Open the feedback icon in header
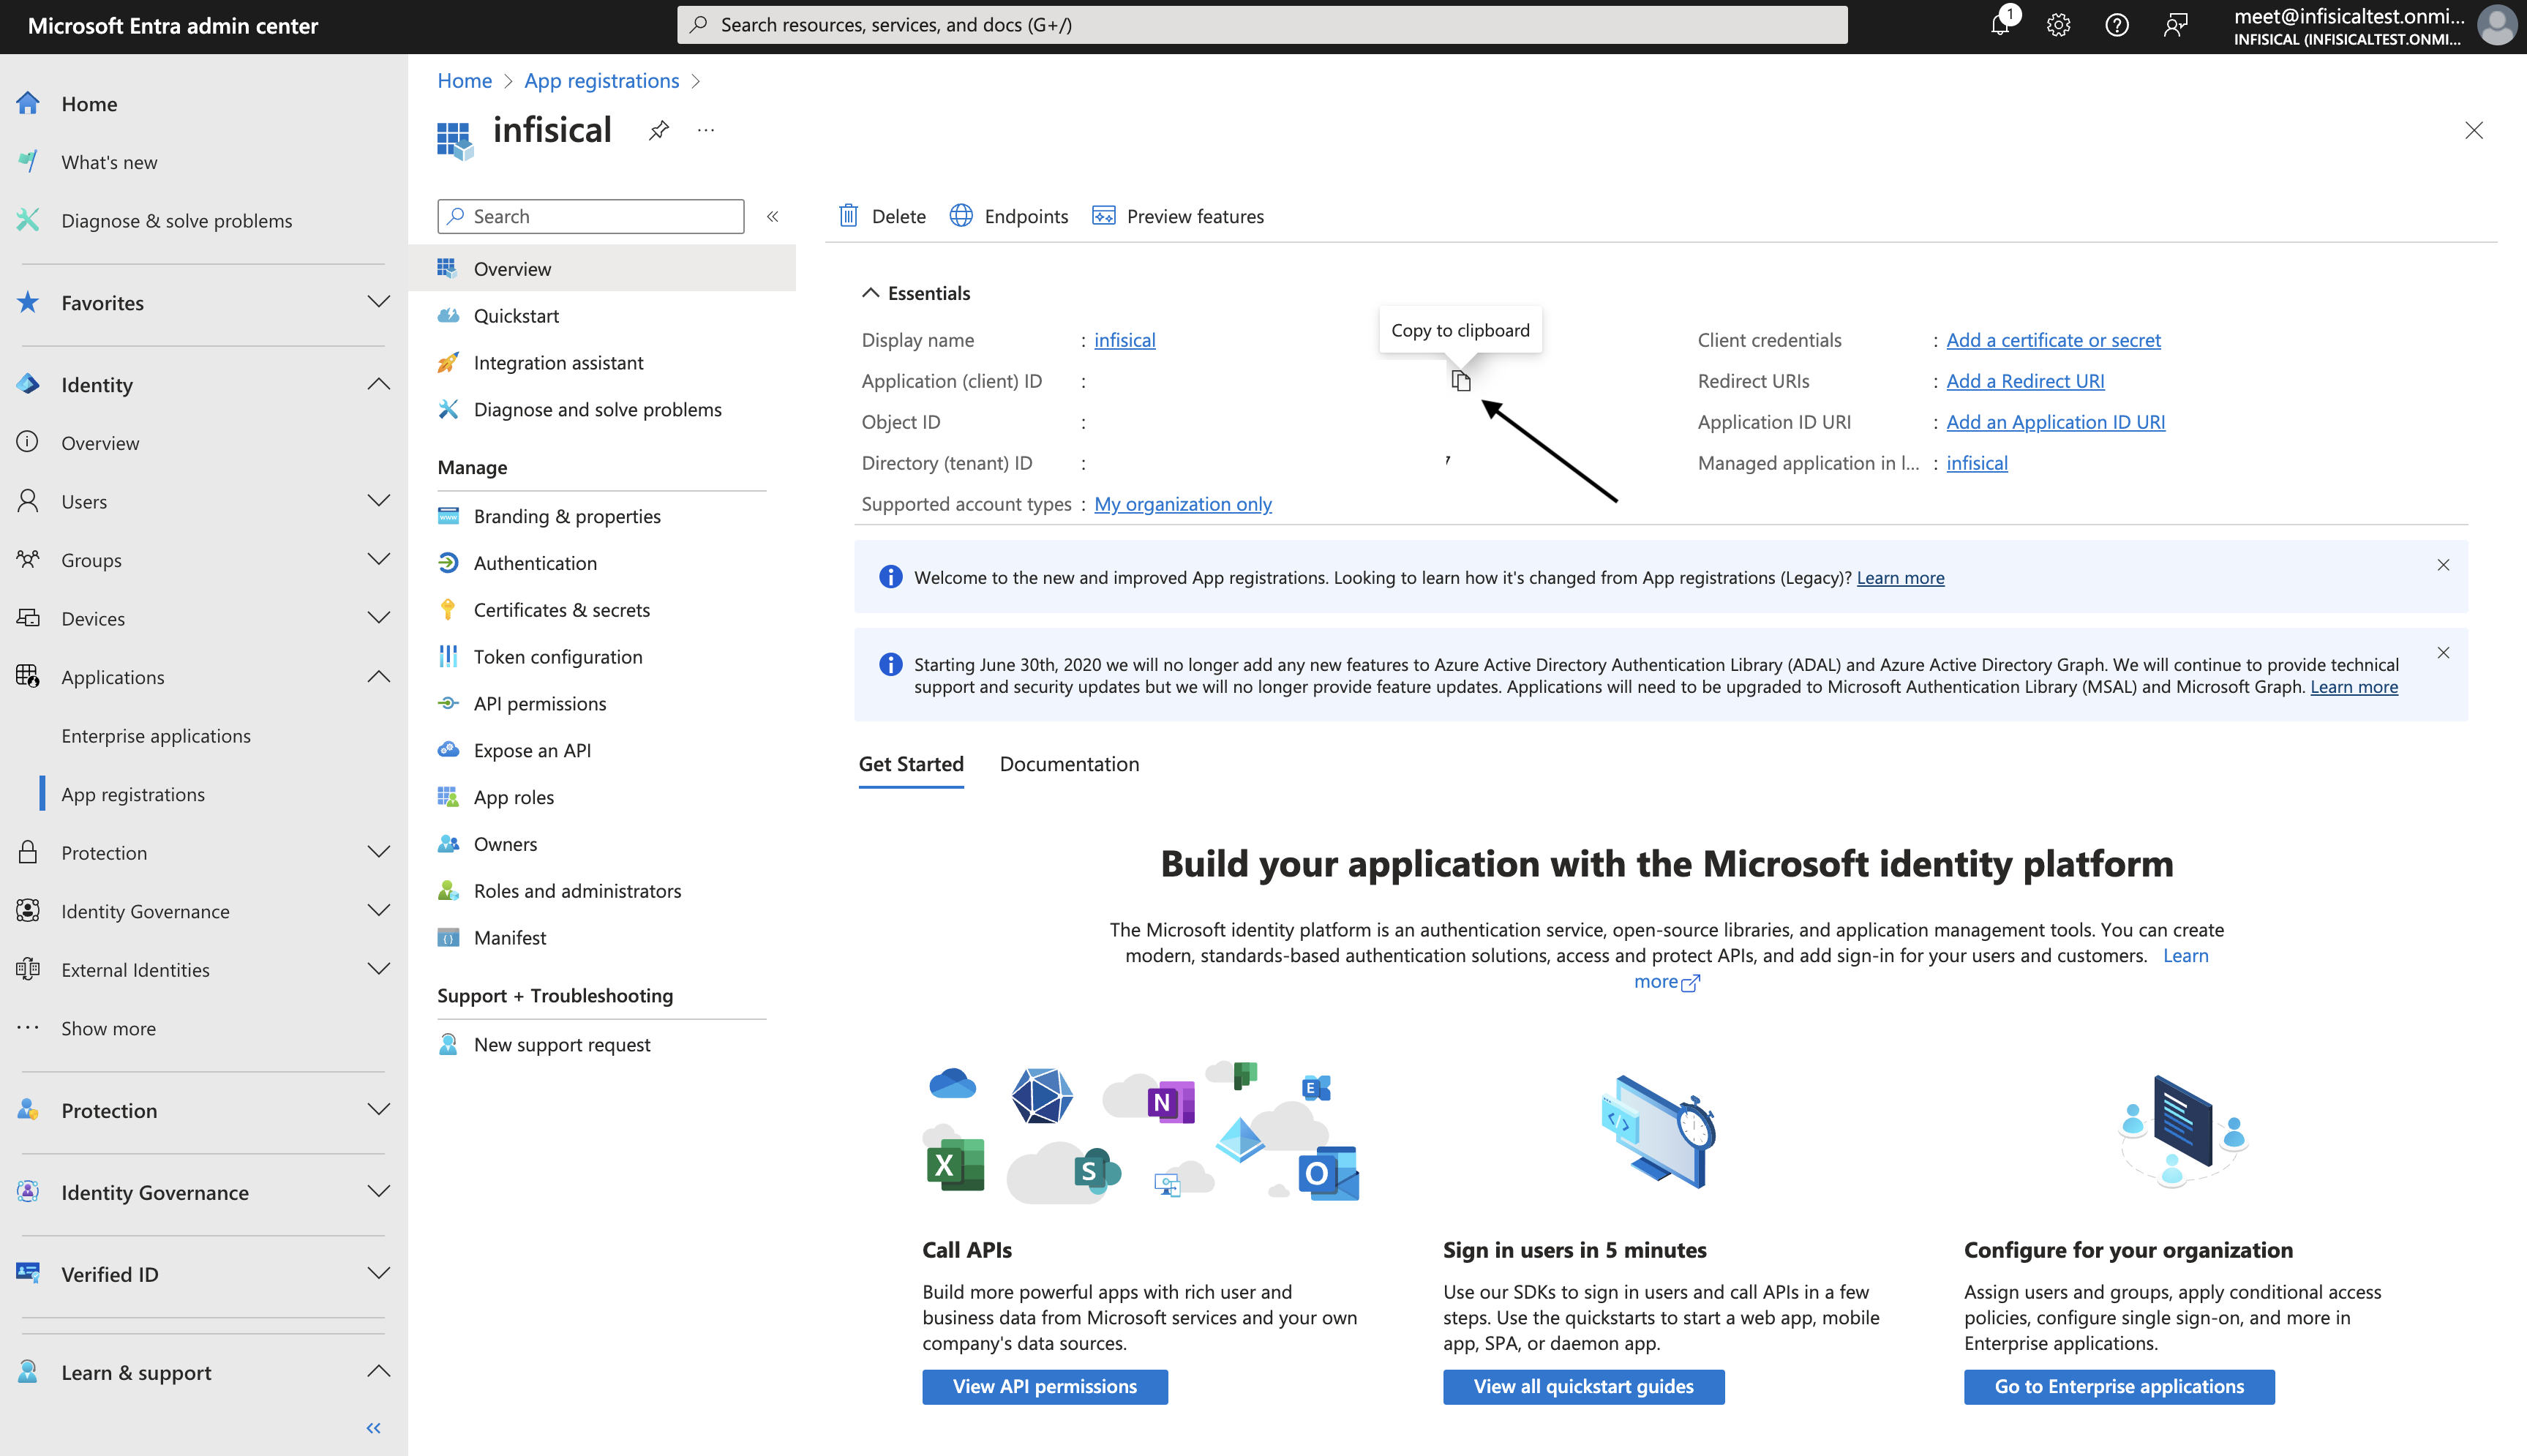 click(2175, 25)
